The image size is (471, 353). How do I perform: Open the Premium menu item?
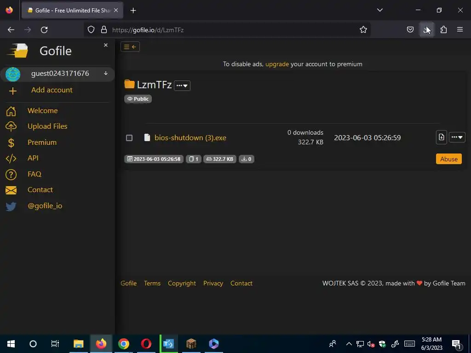click(42, 142)
